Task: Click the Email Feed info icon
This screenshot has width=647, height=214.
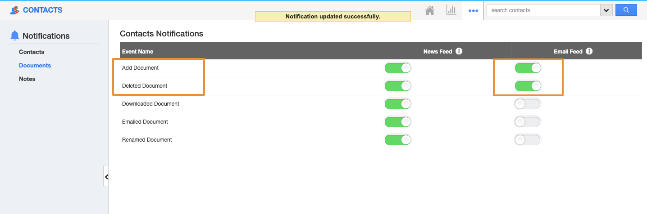Action: (x=589, y=51)
